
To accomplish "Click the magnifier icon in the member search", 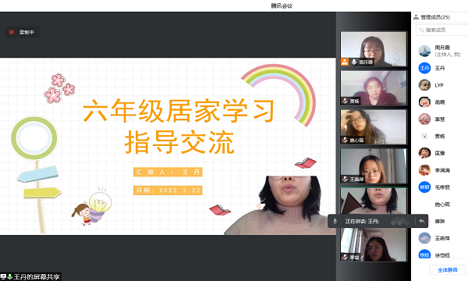I will click(x=421, y=30).
